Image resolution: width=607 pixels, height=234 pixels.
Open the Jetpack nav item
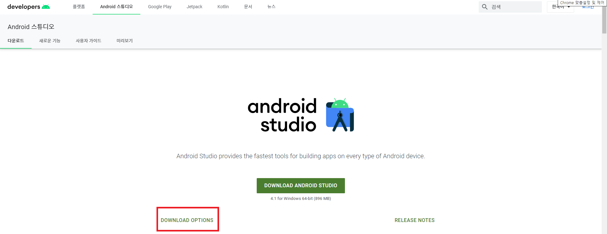click(x=194, y=7)
